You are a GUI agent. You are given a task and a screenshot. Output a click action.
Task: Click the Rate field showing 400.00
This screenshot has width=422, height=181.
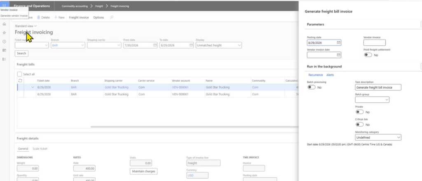pos(84,168)
